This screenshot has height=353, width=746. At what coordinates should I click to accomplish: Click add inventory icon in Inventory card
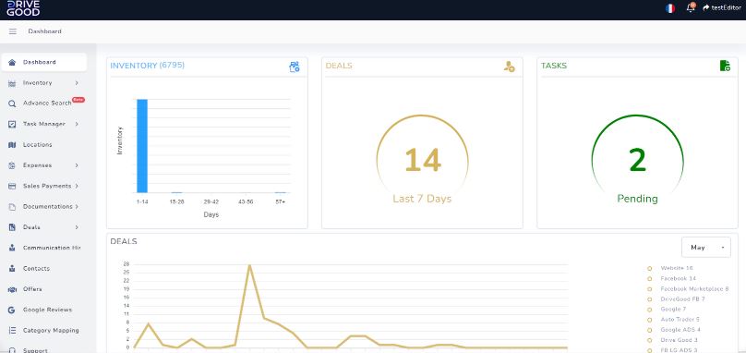pos(295,67)
